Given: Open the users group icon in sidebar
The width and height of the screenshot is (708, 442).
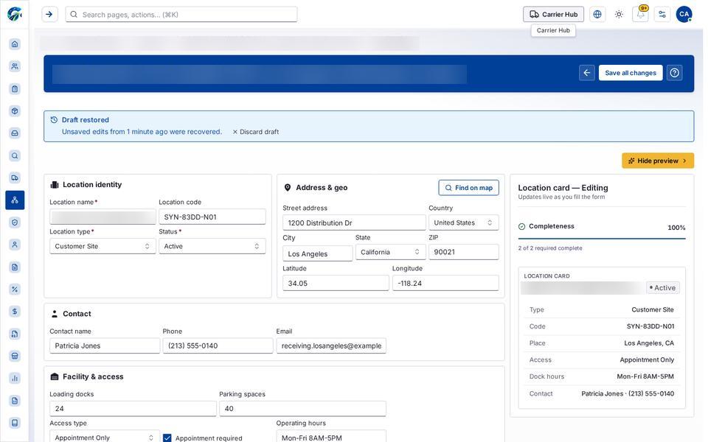Looking at the screenshot, I should coord(15,66).
